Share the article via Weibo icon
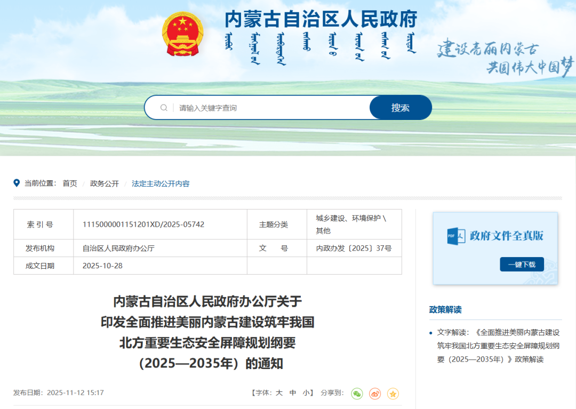576x409 pixels. (375, 394)
